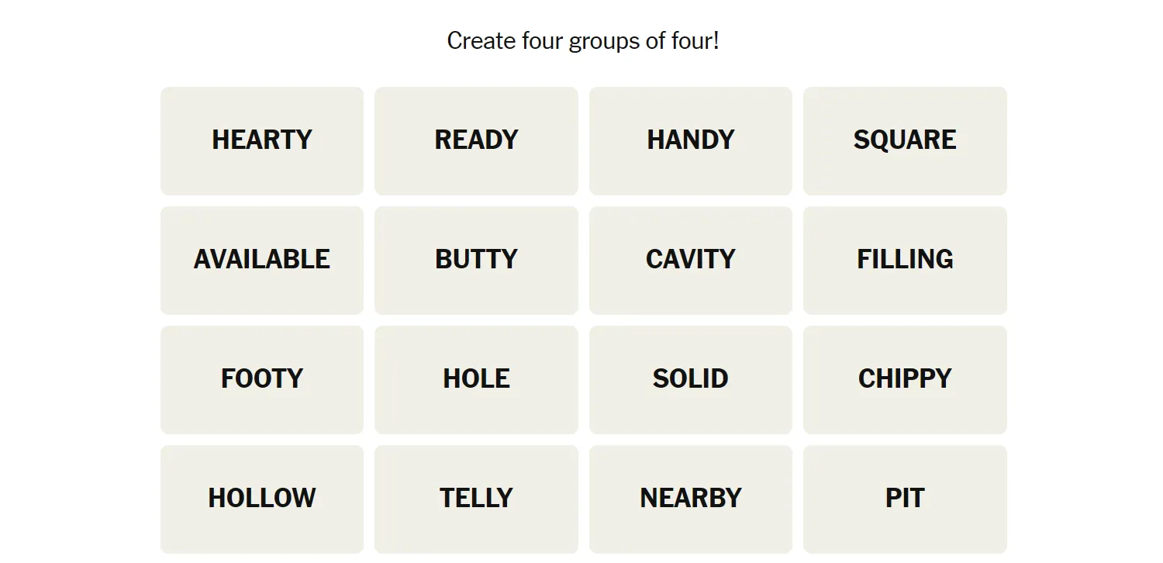Pick the SQUARE tile
The height and width of the screenshot is (563, 1163).
coord(905,141)
